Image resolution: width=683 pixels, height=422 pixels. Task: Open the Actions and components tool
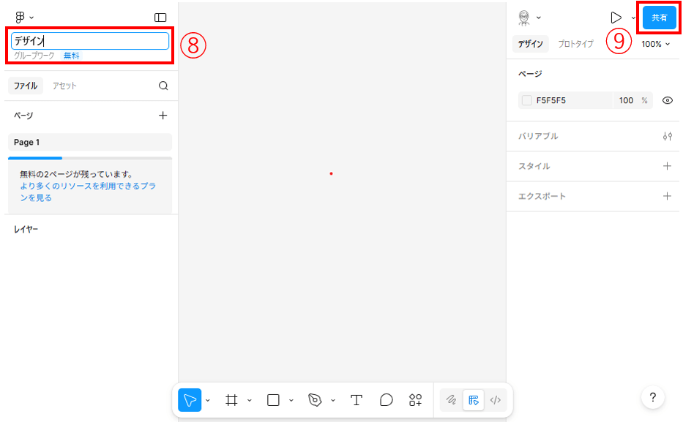(x=416, y=400)
